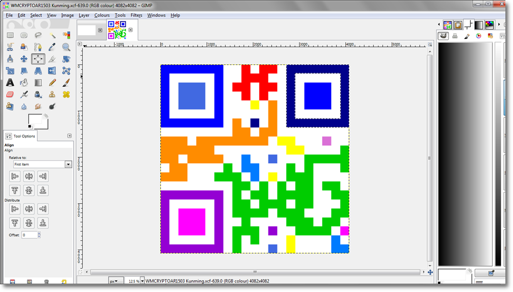The height and width of the screenshot is (292, 513).
Task: Open the Palettes dock tab
Action: (489, 25)
